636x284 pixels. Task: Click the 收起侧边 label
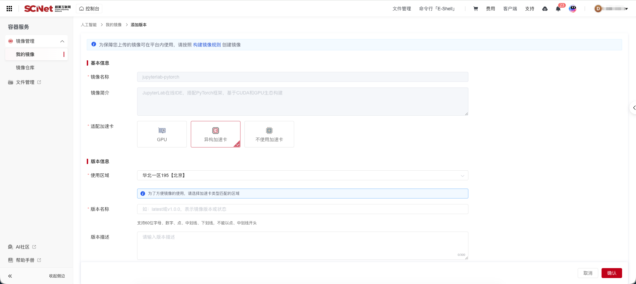pyautogui.click(x=57, y=276)
